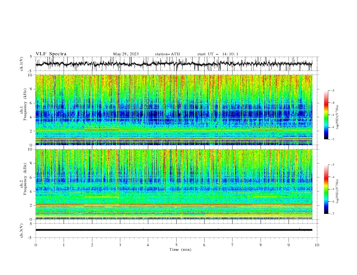Click the ch.1 PSD color bar
357x275 pixels.
coord(326,115)
